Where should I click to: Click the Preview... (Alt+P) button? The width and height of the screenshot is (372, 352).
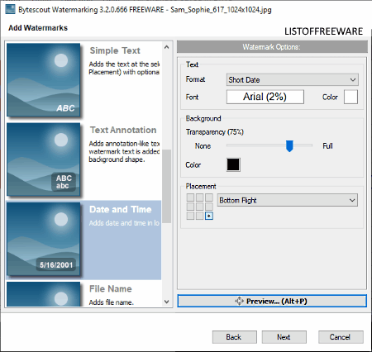coord(272,301)
